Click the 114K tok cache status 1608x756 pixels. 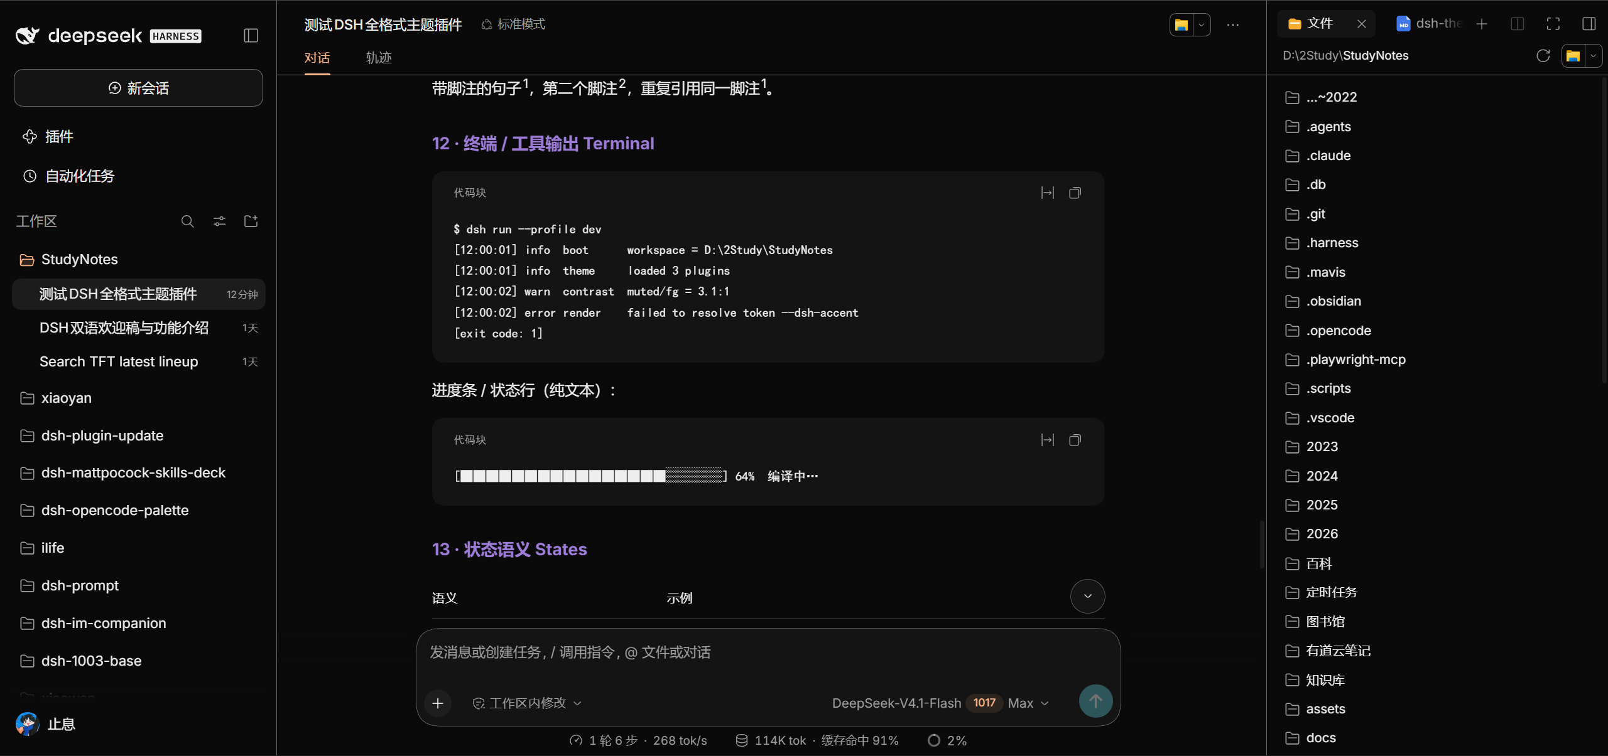click(x=817, y=741)
